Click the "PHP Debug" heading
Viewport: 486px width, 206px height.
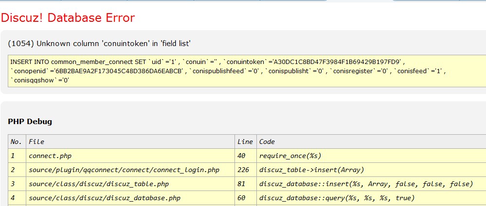tap(30, 121)
